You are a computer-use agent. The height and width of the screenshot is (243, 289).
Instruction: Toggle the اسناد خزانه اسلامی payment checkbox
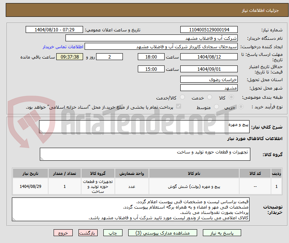(178, 106)
